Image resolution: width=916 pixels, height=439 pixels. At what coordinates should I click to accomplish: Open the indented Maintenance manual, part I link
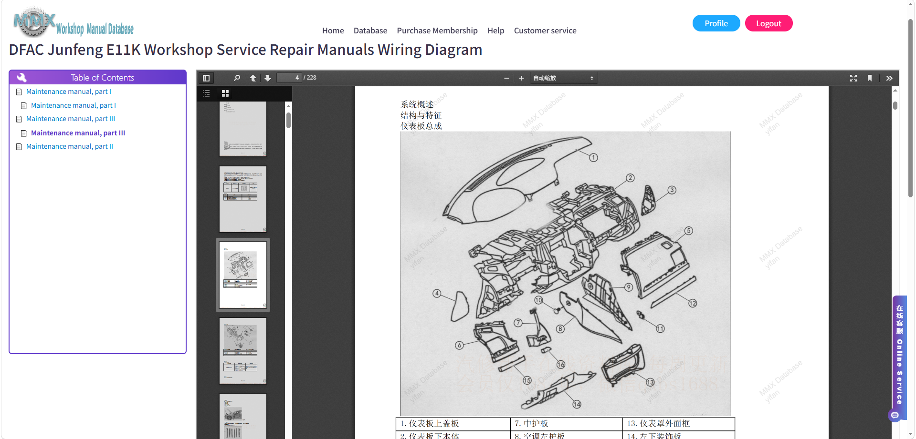pyautogui.click(x=74, y=105)
